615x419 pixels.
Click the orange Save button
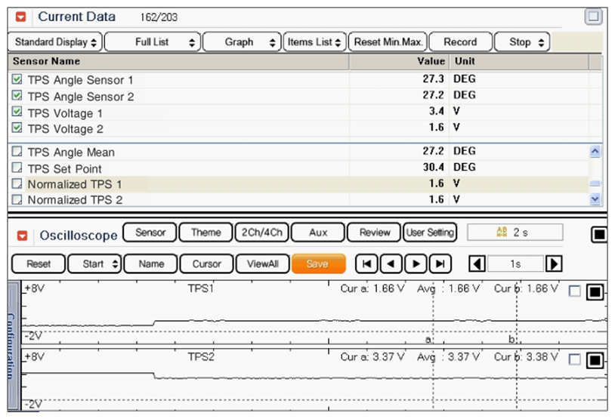[x=318, y=263]
